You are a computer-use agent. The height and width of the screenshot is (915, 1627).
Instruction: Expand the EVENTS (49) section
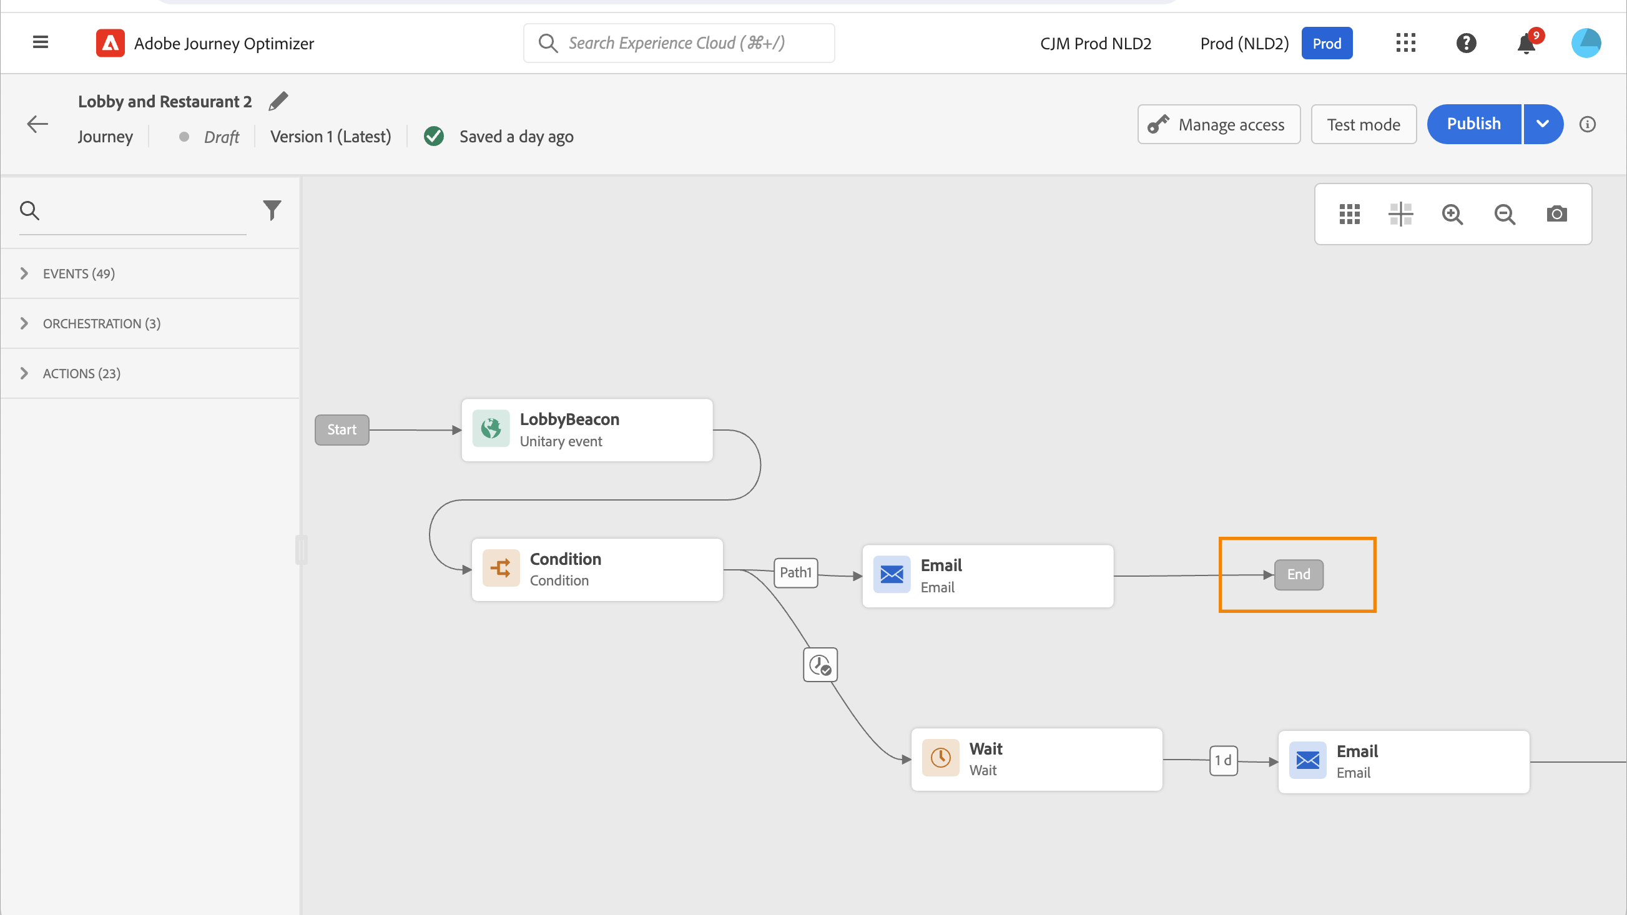[78, 273]
